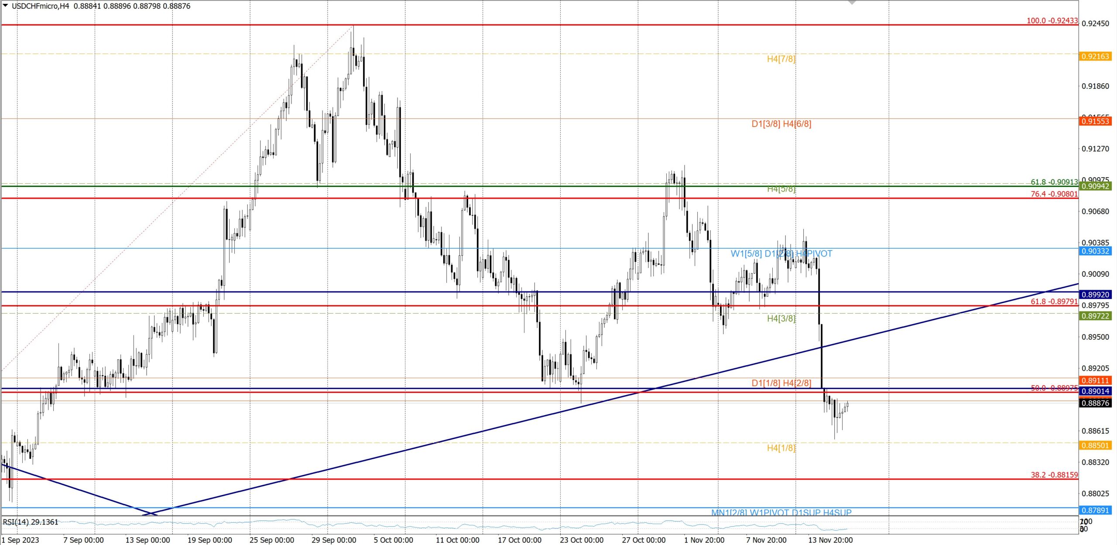Click the USDCHFmicro,H4 symbol title text

40,6
